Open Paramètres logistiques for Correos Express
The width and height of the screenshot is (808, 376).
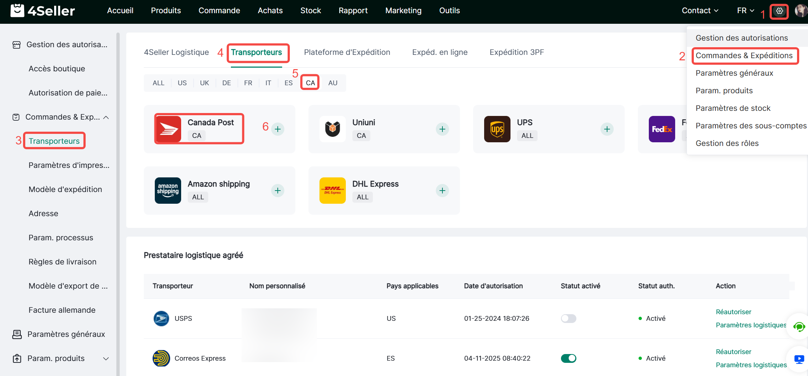[x=751, y=365]
